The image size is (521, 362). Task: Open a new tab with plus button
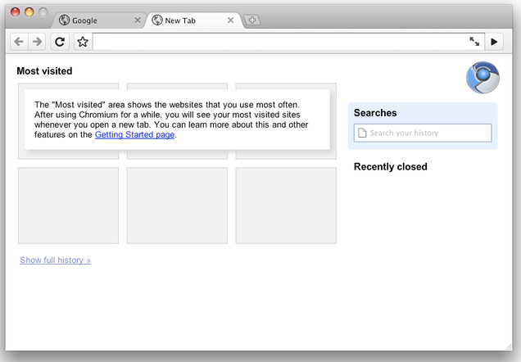(252, 20)
